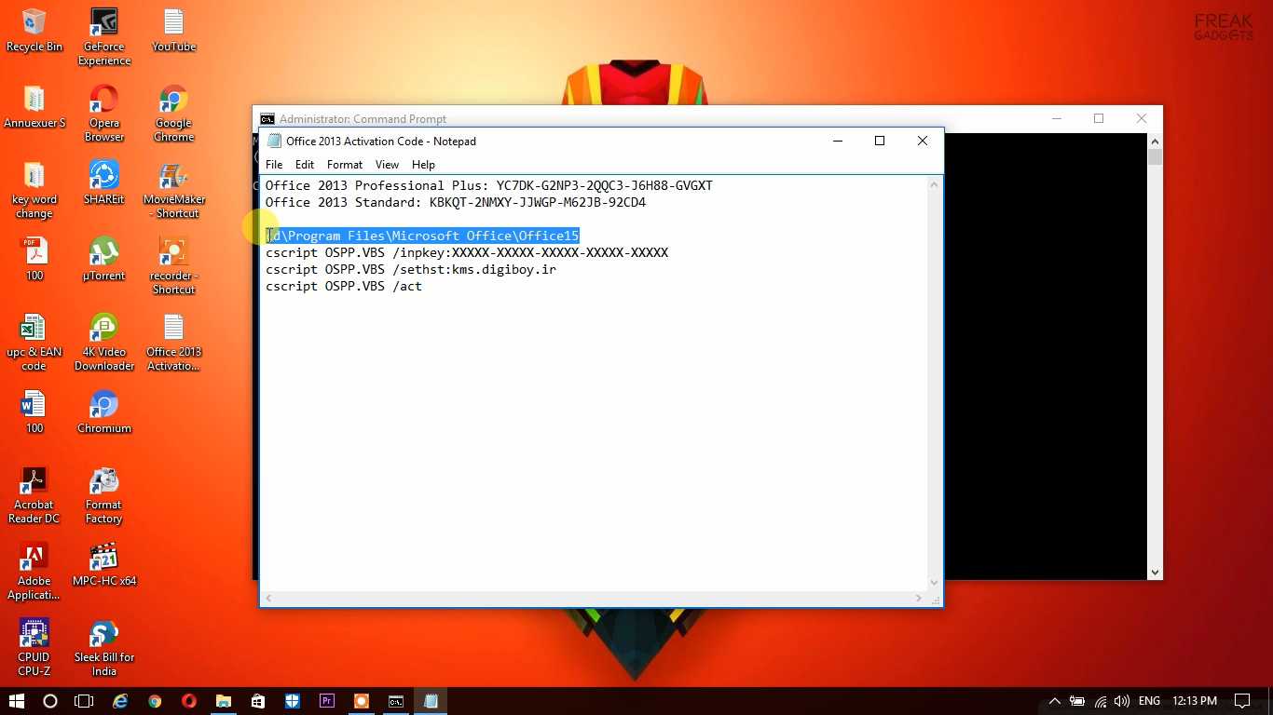Switch to Command Prompt taskbar button

[x=396, y=701]
